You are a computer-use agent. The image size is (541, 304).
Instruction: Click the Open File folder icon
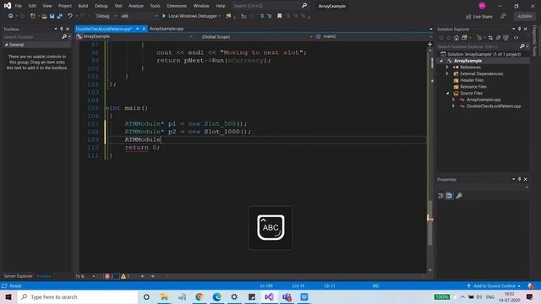pos(44,16)
